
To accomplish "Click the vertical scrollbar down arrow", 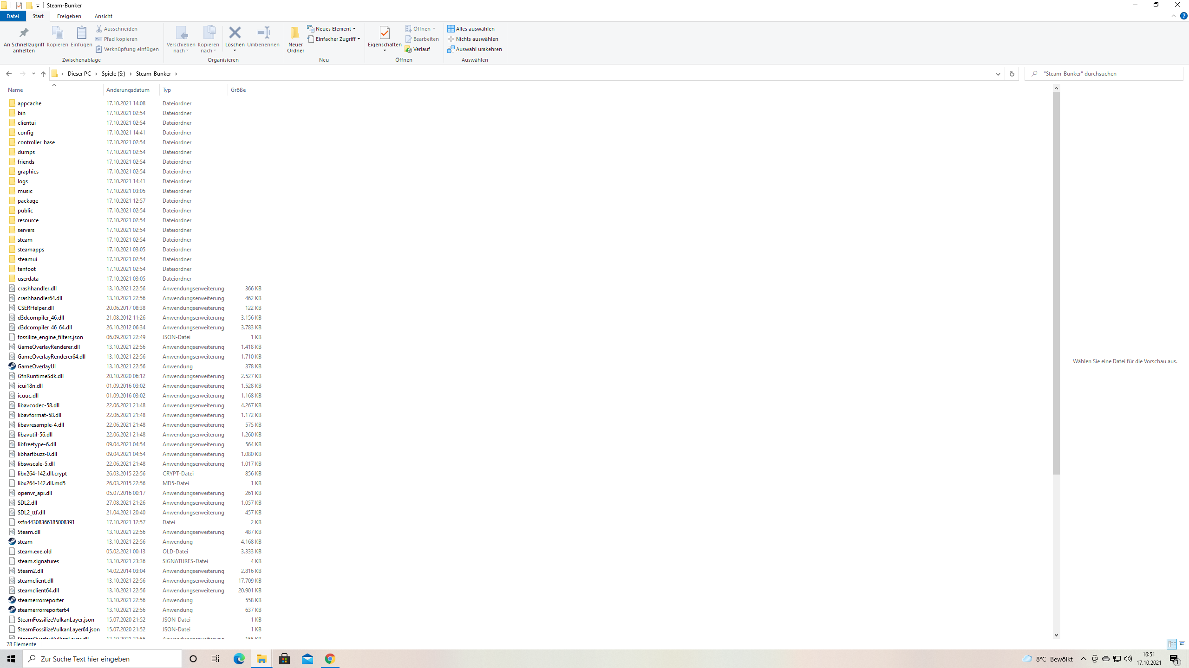I will pos(1056,635).
